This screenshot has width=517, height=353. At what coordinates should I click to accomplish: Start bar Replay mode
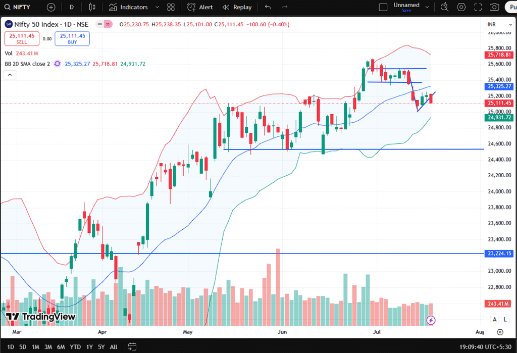[237, 7]
